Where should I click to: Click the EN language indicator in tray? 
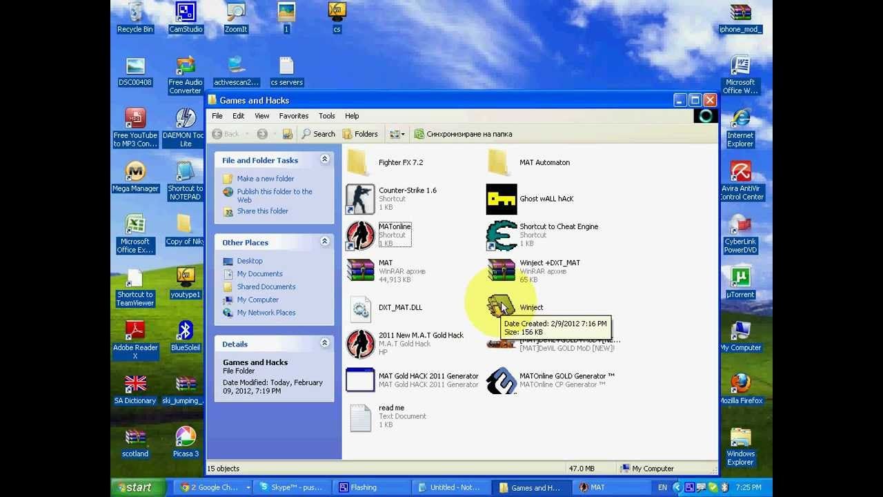pos(662,487)
